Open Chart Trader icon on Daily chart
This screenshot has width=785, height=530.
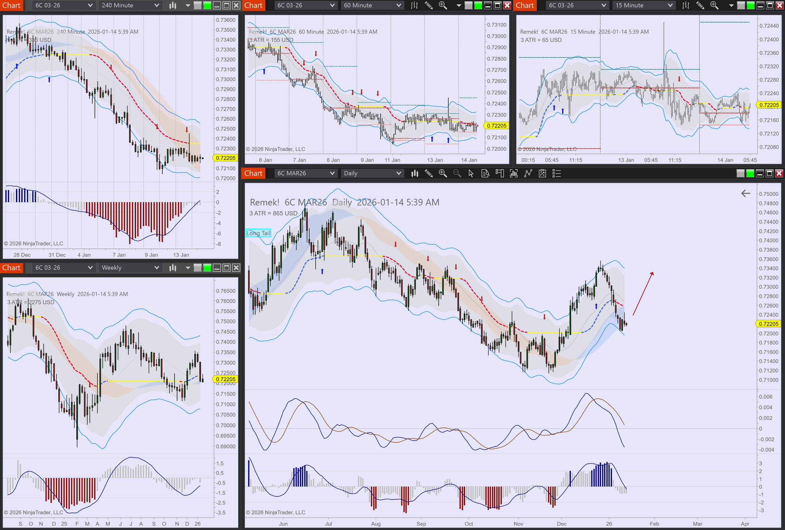pyautogui.click(x=499, y=173)
